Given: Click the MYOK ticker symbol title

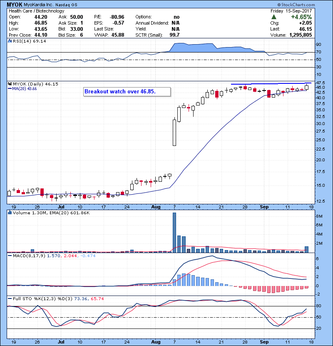Looking at the screenshot, I should coord(14,5).
